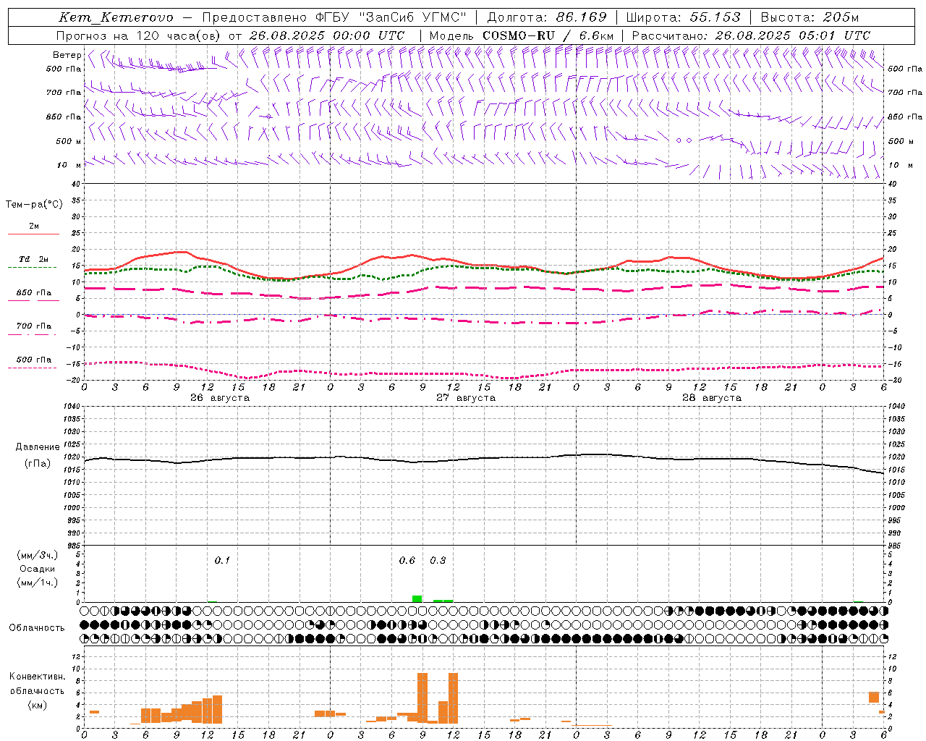The height and width of the screenshot is (741, 926).
Task: Click the "Модель COSMO-RU / 6.6км" text
Action: [x=522, y=35]
